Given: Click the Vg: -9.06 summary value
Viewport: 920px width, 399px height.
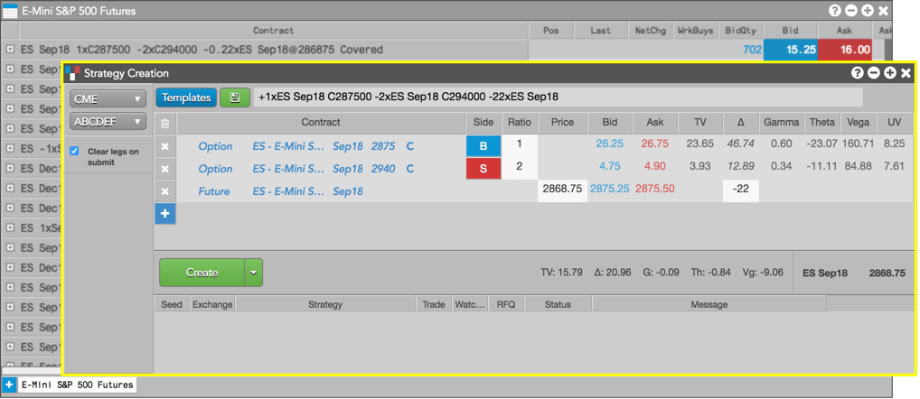Looking at the screenshot, I should point(762,273).
